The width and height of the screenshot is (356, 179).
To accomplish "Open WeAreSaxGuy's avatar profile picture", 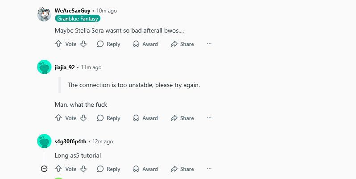I will (x=44, y=14).
